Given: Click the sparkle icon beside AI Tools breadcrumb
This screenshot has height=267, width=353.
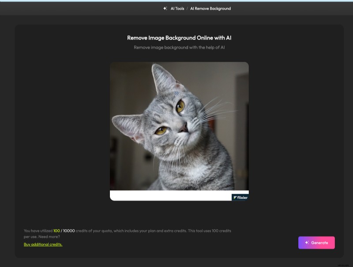Looking at the screenshot, I should (165, 8).
